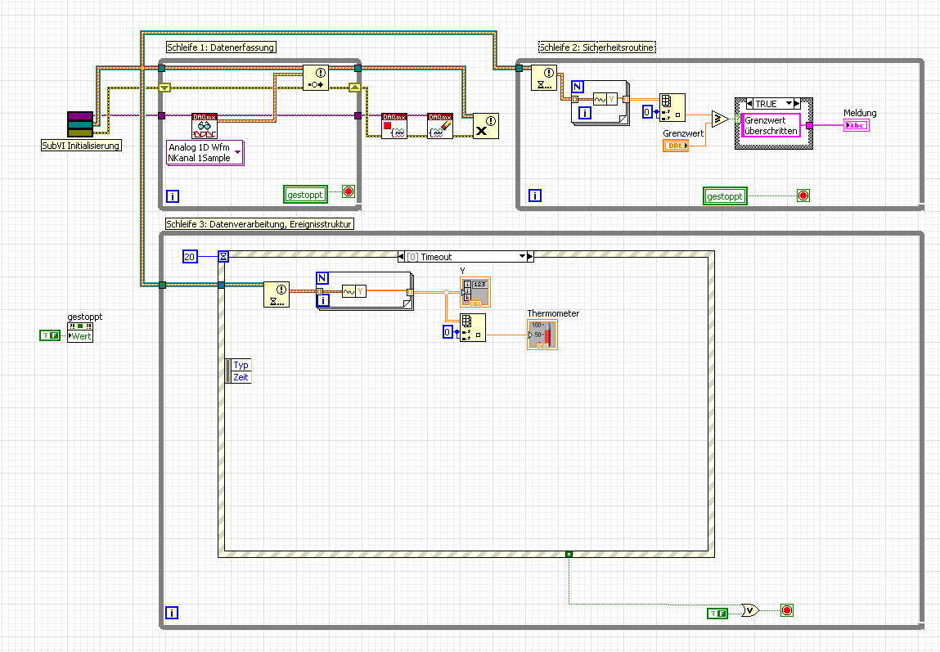This screenshot has height=652, width=940.
Task: Select the Schleife 1: Datenerfassung label
Action: click(x=221, y=47)
